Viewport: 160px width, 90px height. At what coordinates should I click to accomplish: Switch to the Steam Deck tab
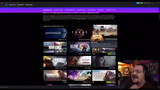pyautogui.click(x=100, y=10)
